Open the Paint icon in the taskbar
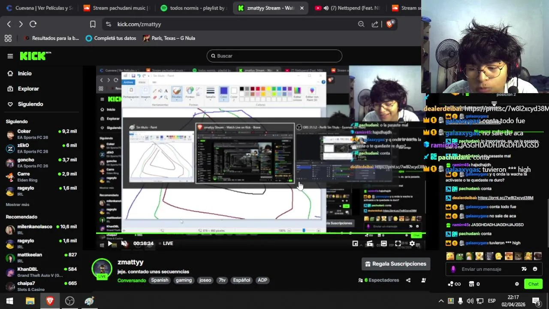Viewport: 549px width, 309px height. click(x=89, y=301)
